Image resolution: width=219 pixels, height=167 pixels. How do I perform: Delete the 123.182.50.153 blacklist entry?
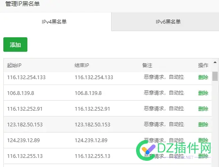pyautogui.click(x=203, y=124)
